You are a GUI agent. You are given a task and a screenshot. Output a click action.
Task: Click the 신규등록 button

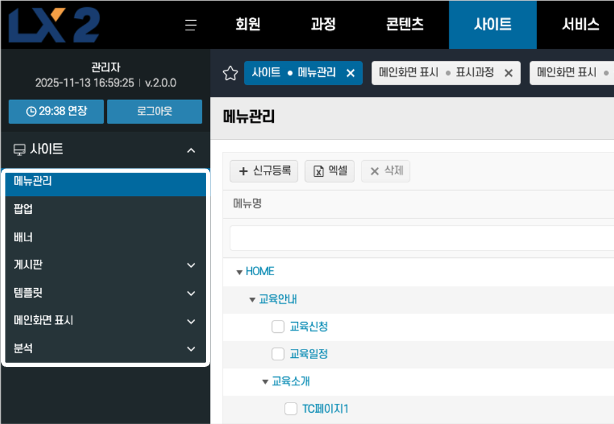click(x=264, y=171)
